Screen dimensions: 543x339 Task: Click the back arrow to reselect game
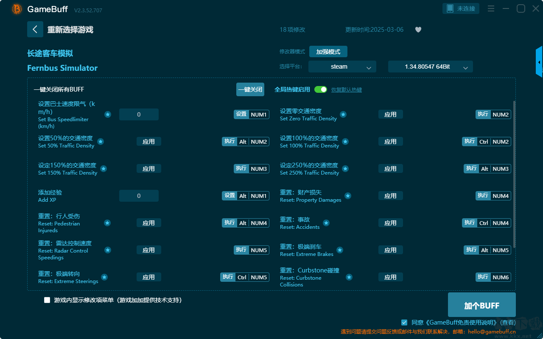click(x=35, y=29)
